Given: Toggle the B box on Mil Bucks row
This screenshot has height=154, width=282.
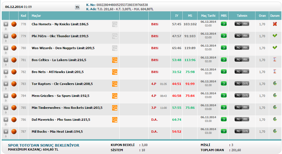Looking at the screenshot, I should pyautogui.click(x=6, y=136).
